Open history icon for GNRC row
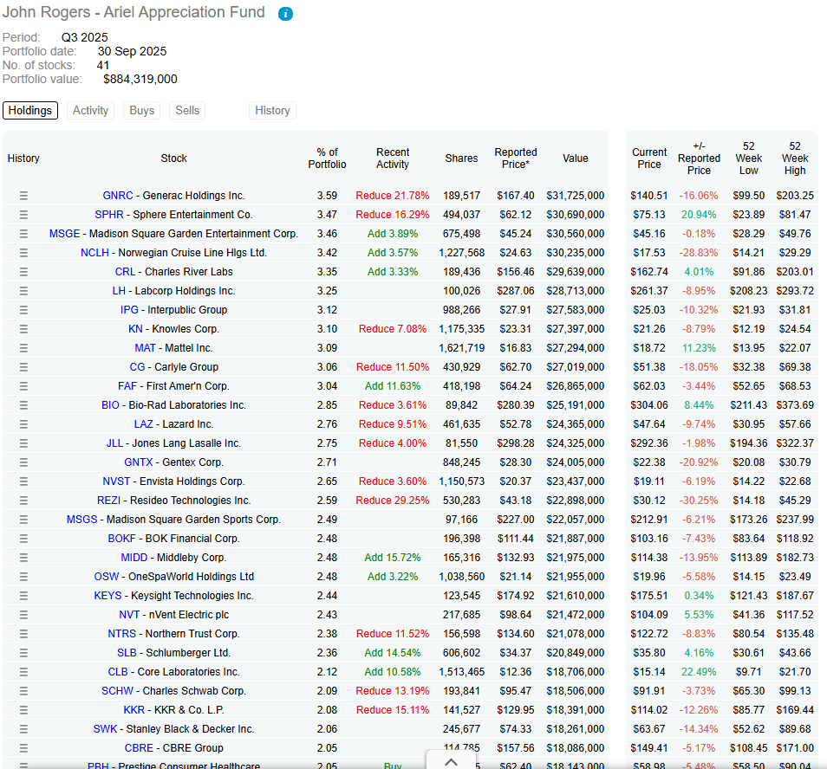Screen dimensions: 827x769 [x=23, y=196]
